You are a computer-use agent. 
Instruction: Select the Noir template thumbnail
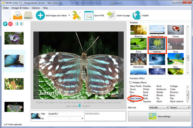176,59
